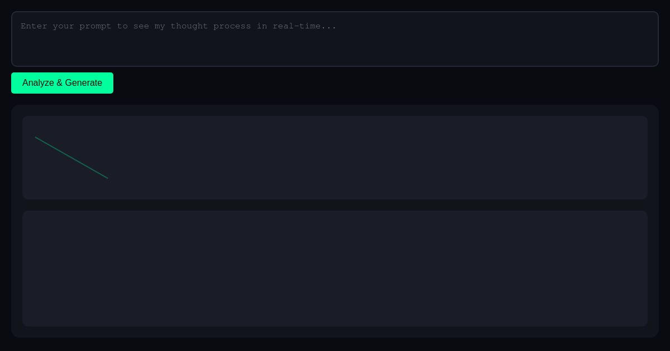Click the center of the upper dark panel
The width and height of the screenshot is (670, 351).
[x=335, y=158]
